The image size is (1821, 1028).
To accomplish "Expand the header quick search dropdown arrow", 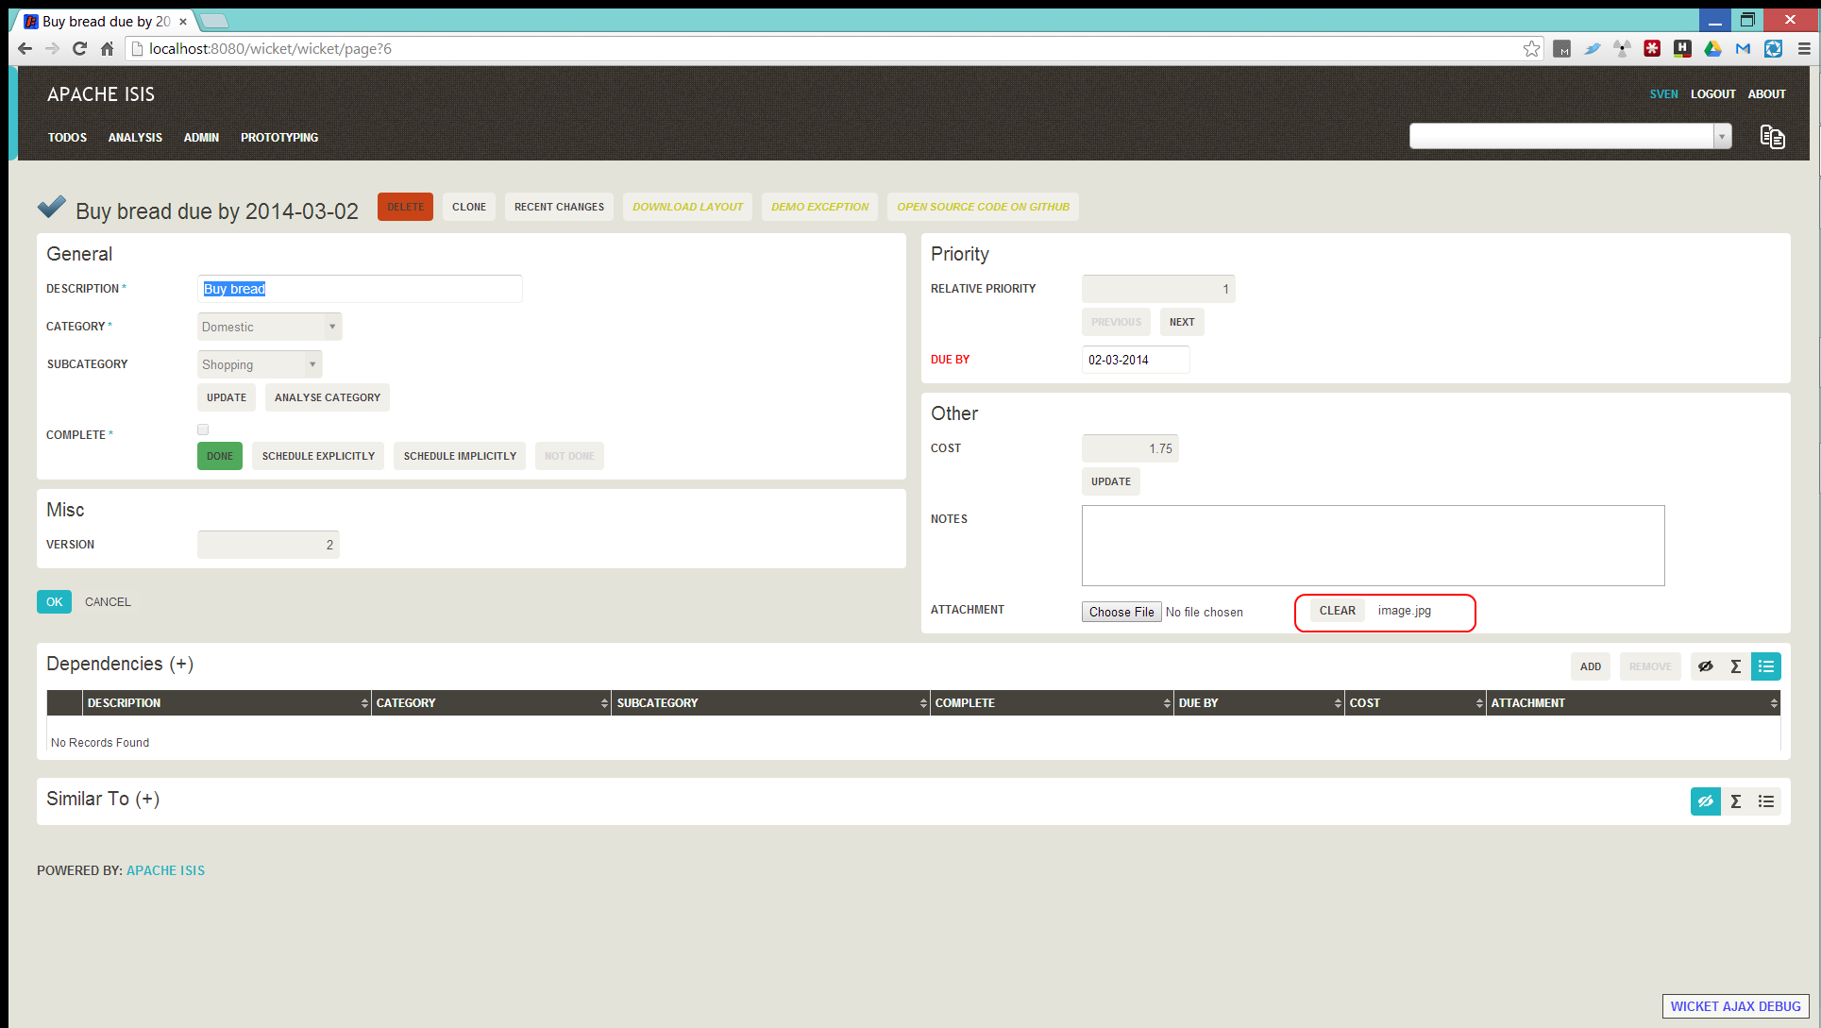I will tap(1722, 137).
